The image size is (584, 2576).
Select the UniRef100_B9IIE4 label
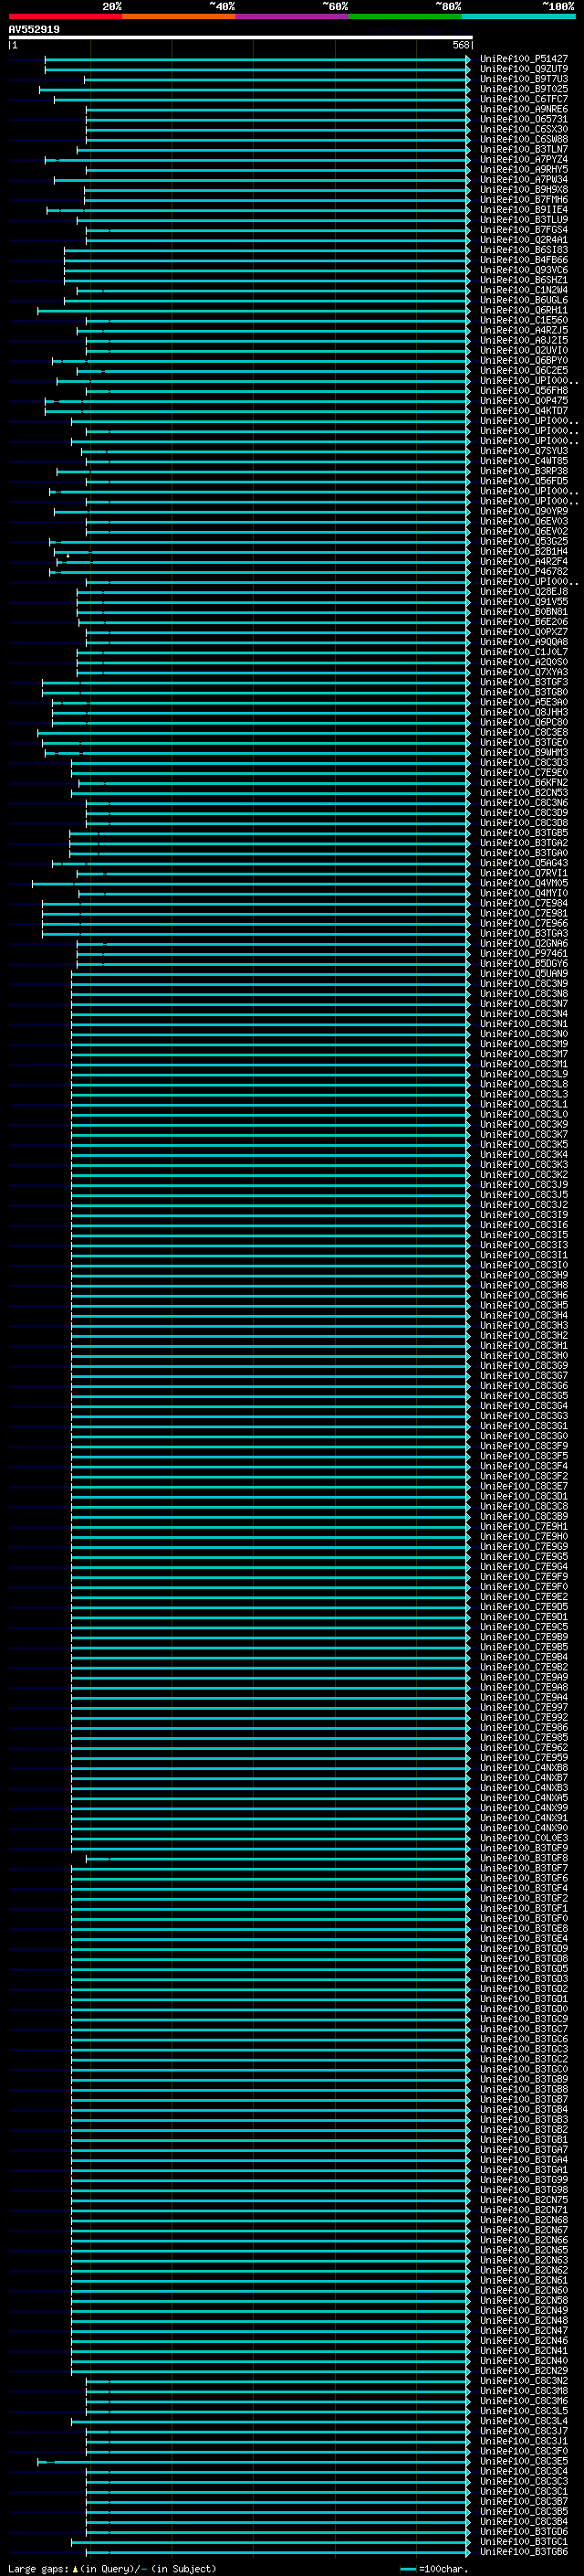[524, 210]
